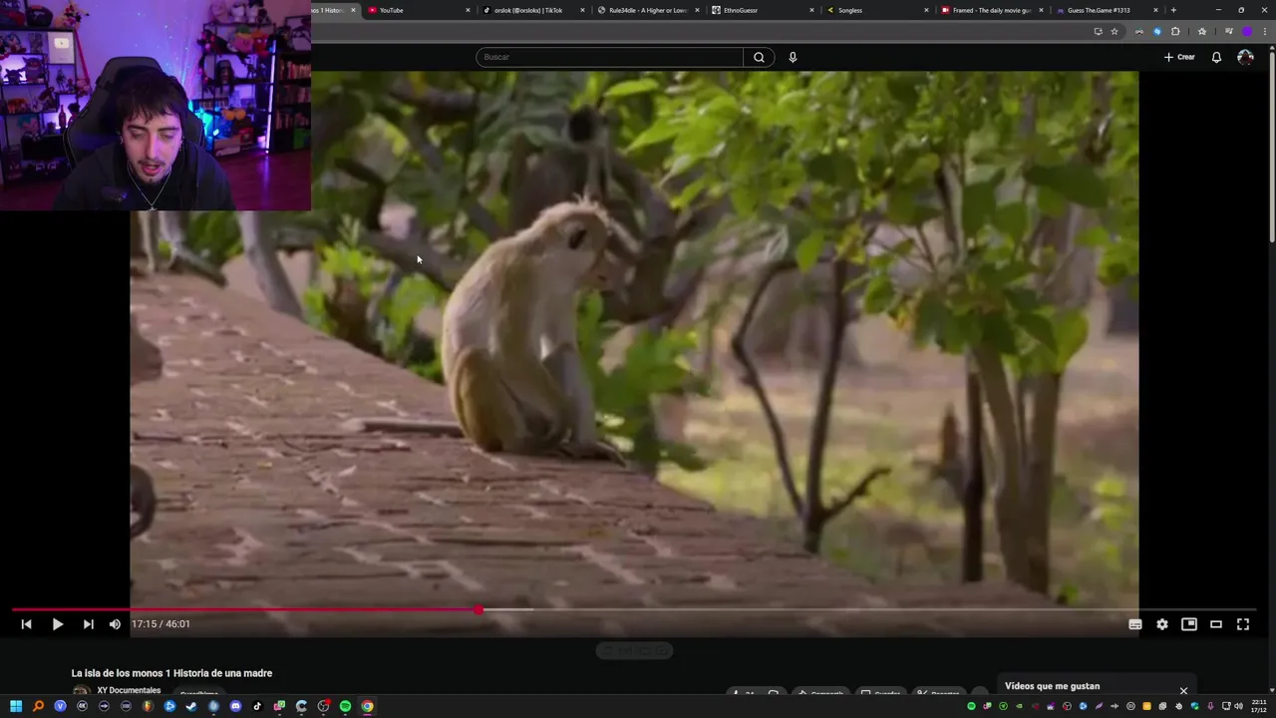The height and width of the screenshot is (718, 1276).
Task: Bookmark this page with the star icon
Action: click(x=1115, y=31)
